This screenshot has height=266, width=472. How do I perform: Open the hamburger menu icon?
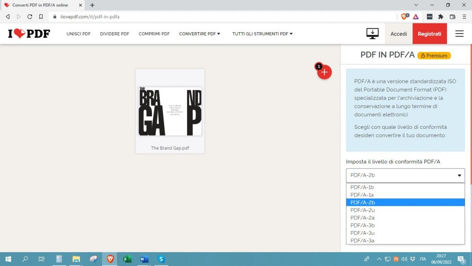(x=459, y=34)
